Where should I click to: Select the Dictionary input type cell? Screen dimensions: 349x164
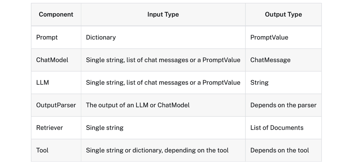pyautogui.click(x=163, y=37)
